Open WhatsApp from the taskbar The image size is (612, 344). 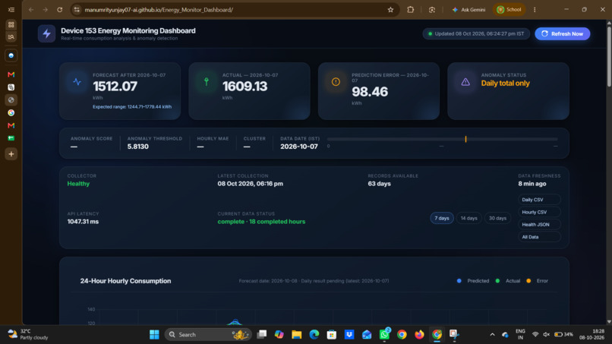(x=384, y=335)
